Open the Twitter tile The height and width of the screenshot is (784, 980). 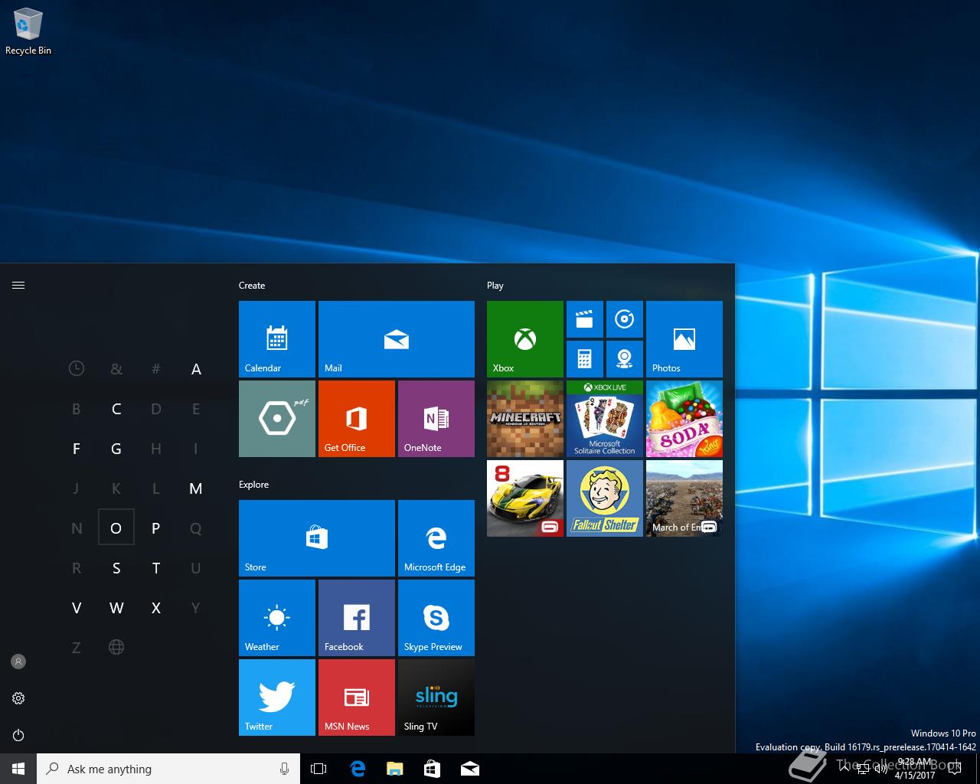tap(277, 697)
